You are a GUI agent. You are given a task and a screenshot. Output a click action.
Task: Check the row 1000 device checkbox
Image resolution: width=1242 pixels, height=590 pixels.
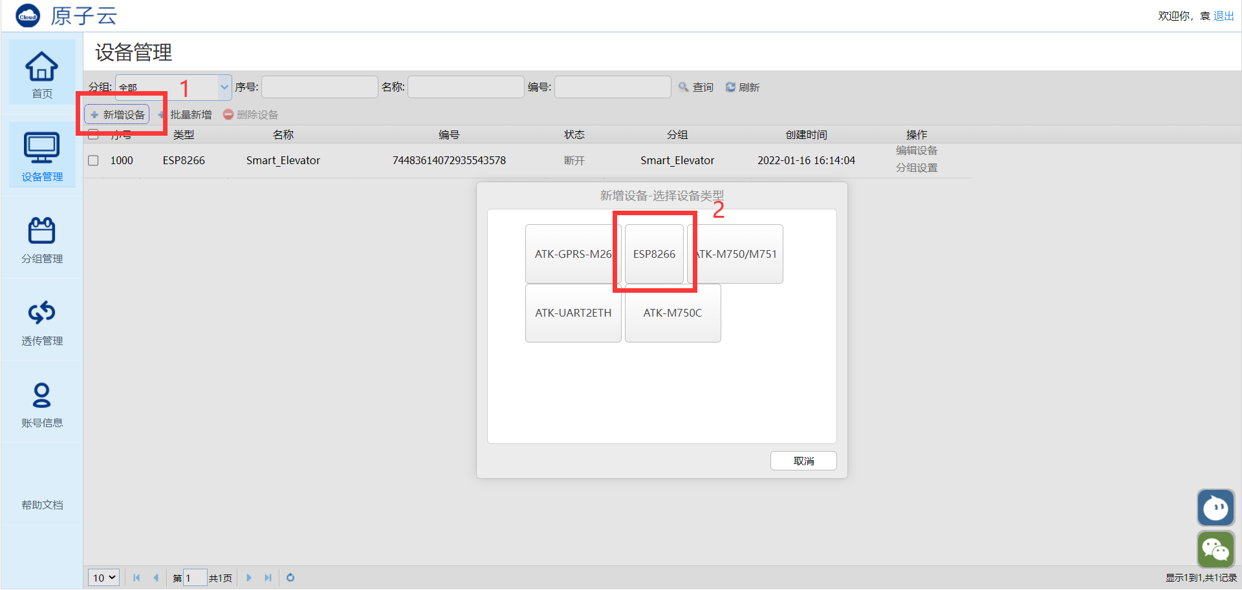(x=93, y=160)
